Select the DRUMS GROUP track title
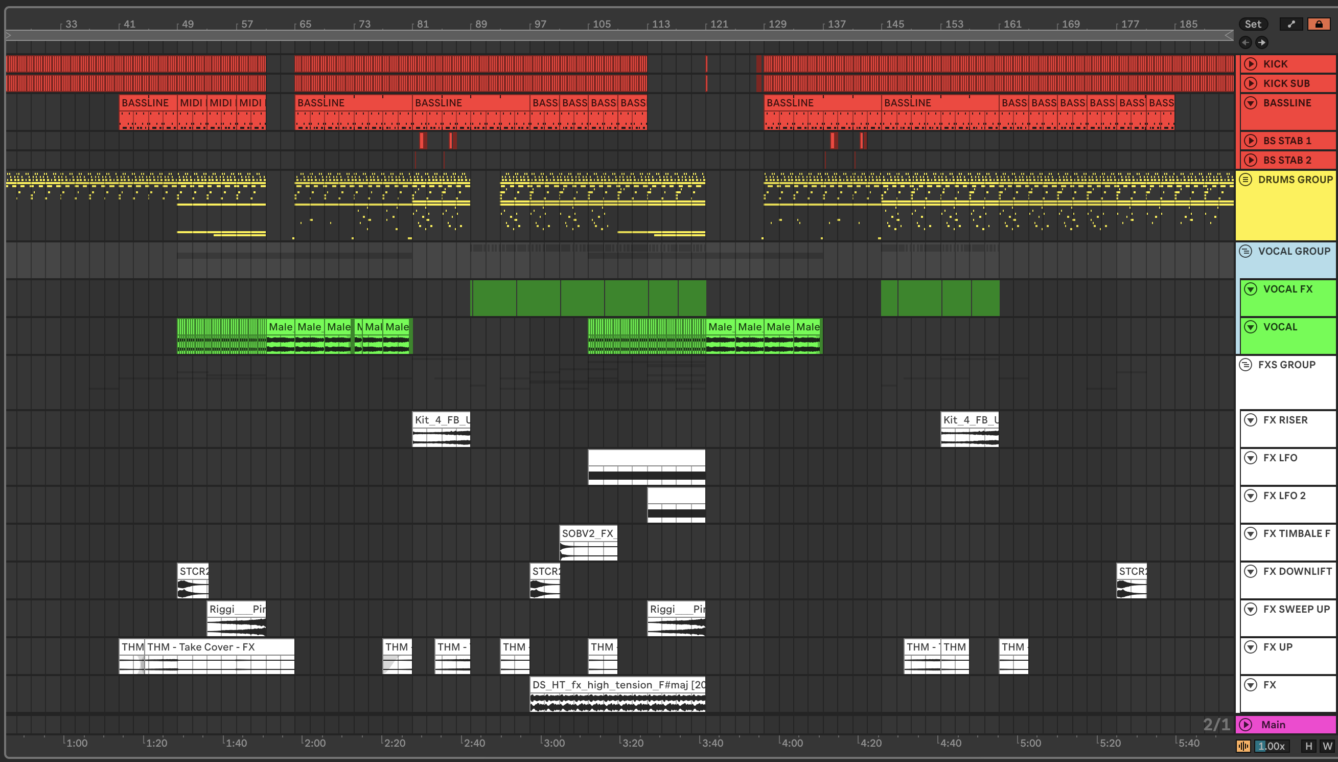 [1295, 180]
